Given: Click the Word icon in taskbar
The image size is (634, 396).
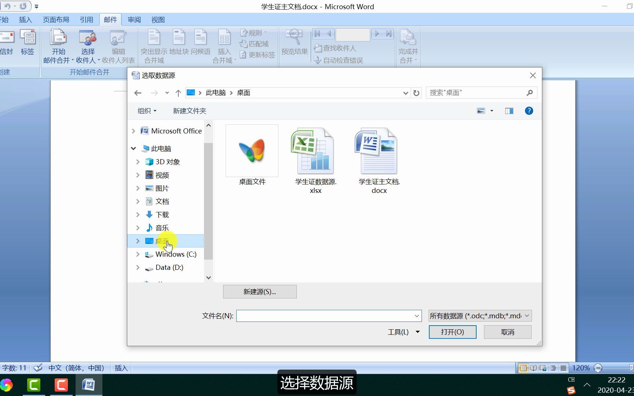Looking at the screenshot, I should coord(88,385).
